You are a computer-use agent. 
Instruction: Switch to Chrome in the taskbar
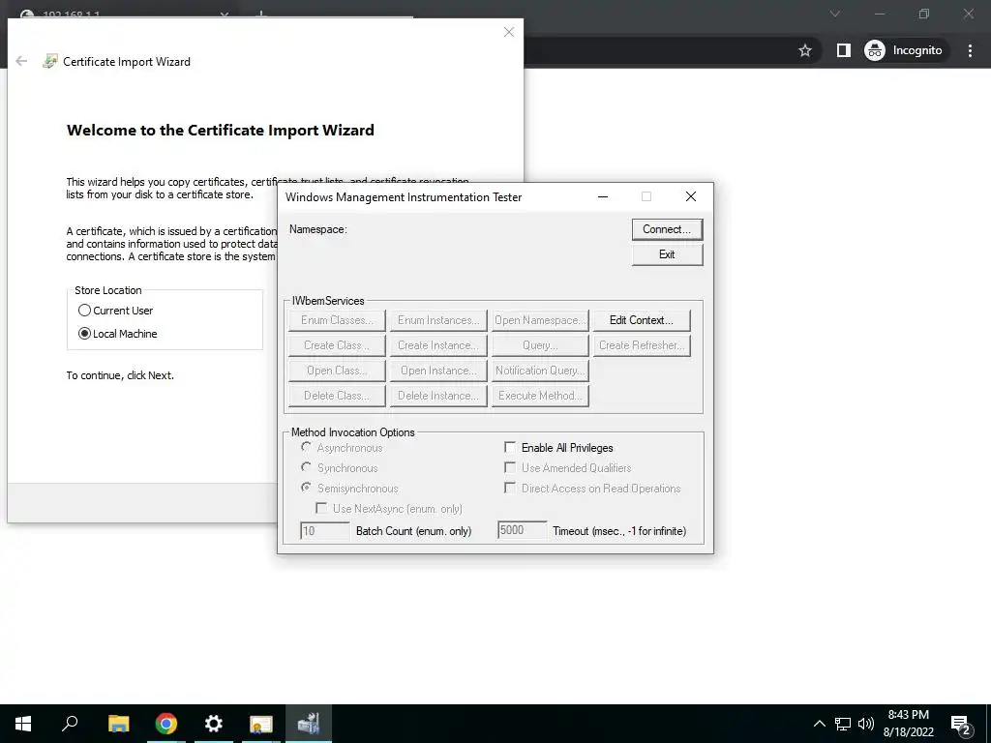click(x=166, y=724)
